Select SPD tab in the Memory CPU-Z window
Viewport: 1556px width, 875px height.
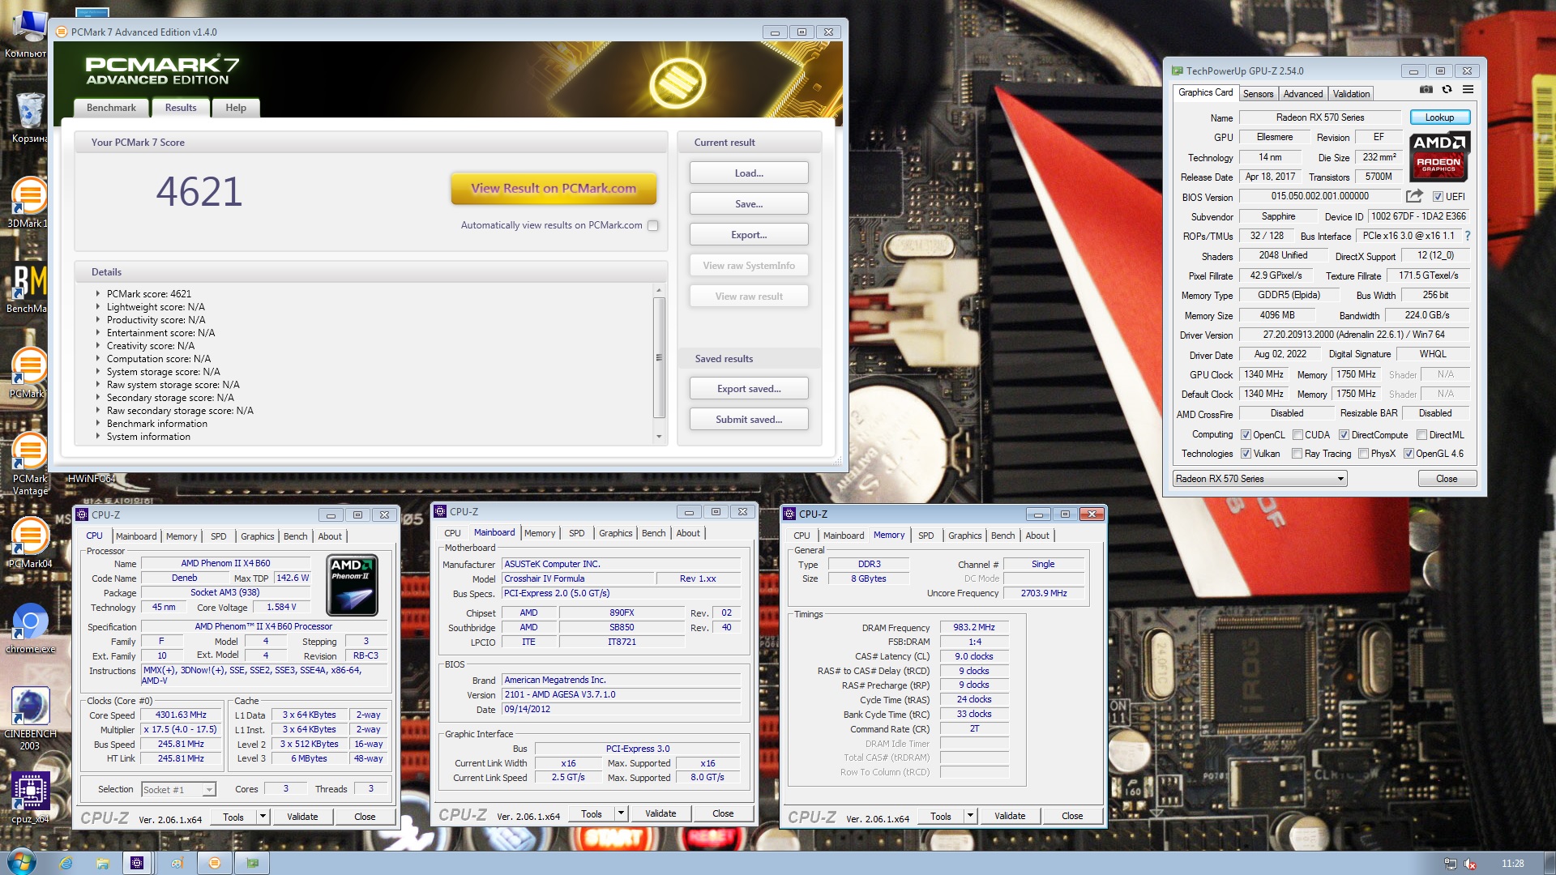coord(925,536)
